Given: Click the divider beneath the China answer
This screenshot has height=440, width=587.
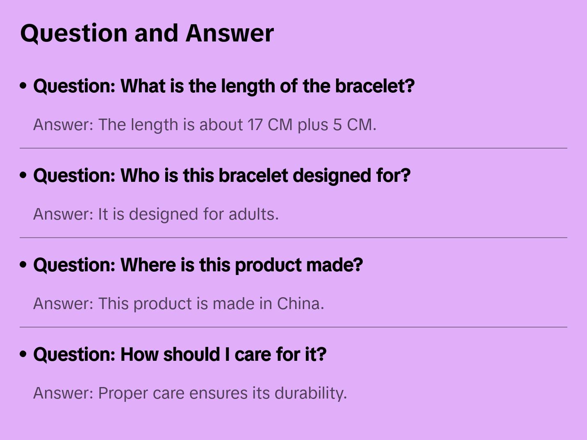Looking at the screenshot, I should tap(293, 327).
